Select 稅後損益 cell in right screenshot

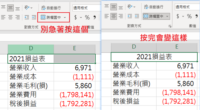coord(134,101)
